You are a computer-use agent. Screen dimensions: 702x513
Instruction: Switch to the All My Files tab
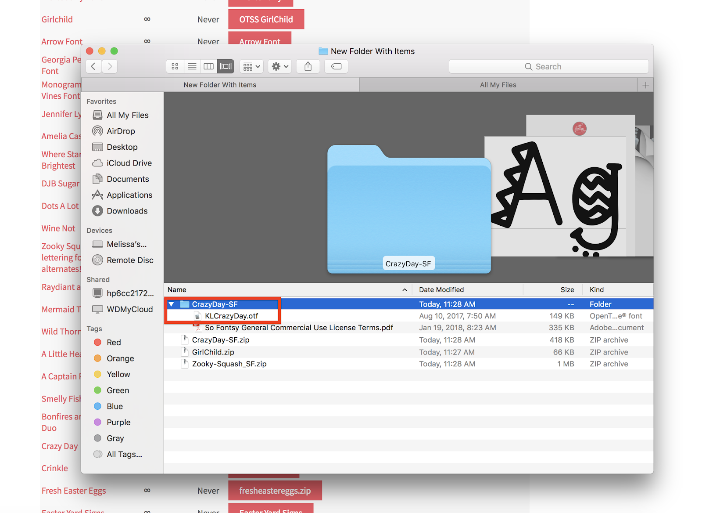click(498, 85)
